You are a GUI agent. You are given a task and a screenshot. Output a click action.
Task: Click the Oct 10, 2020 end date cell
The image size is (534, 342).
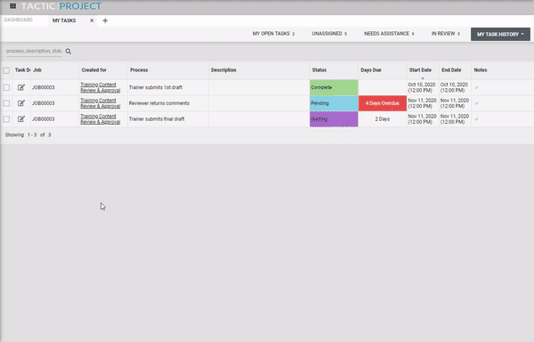454,87
